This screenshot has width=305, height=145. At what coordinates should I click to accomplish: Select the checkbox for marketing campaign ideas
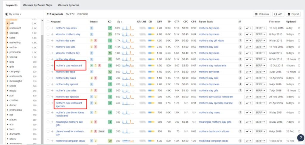tap(48, 141)
